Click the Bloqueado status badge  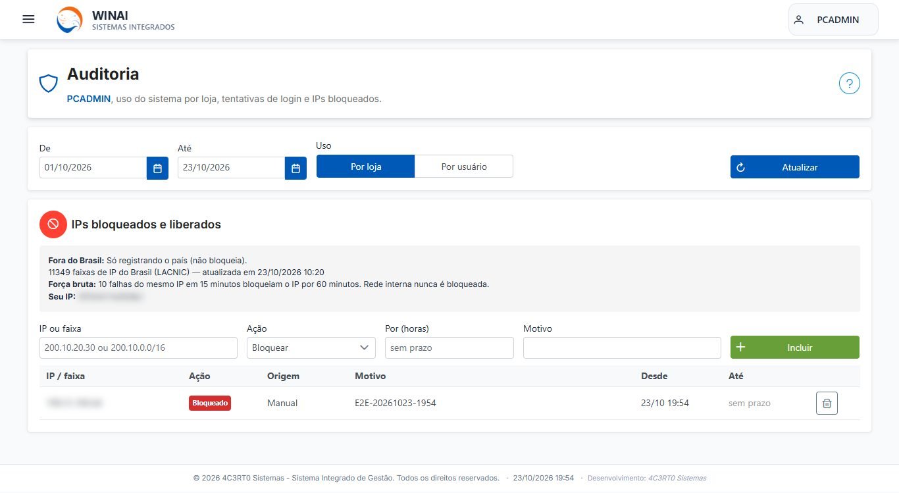(x=210, y=403)
